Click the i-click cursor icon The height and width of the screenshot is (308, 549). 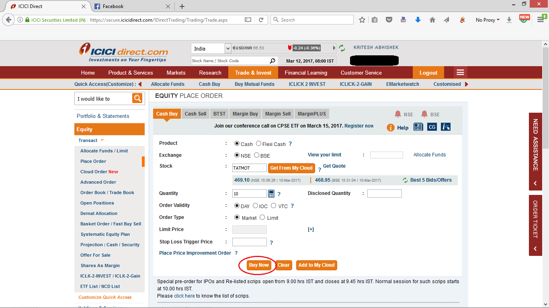click(x=446, y=127)
